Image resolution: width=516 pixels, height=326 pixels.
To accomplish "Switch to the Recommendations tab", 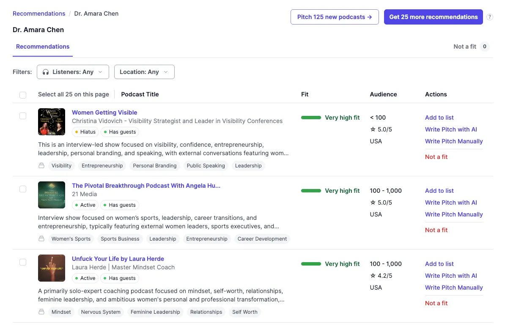I will [x=43, y=47].
